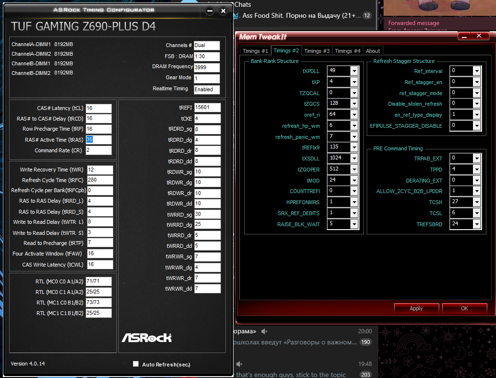Open the en_ref_type_display dropdown

pyautogui.click(x=477, y=115)
